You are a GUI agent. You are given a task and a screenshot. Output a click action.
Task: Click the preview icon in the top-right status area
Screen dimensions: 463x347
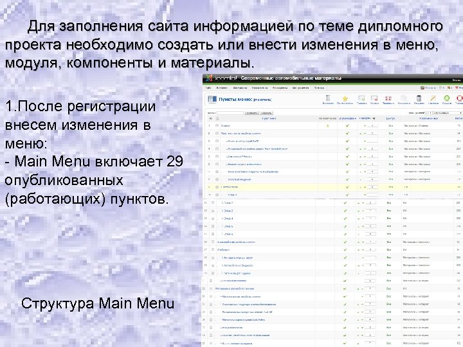(422, 88)
